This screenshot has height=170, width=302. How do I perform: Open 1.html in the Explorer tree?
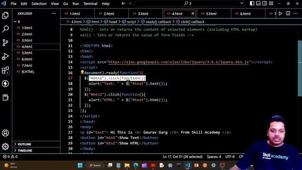click(x=36, y=28)
